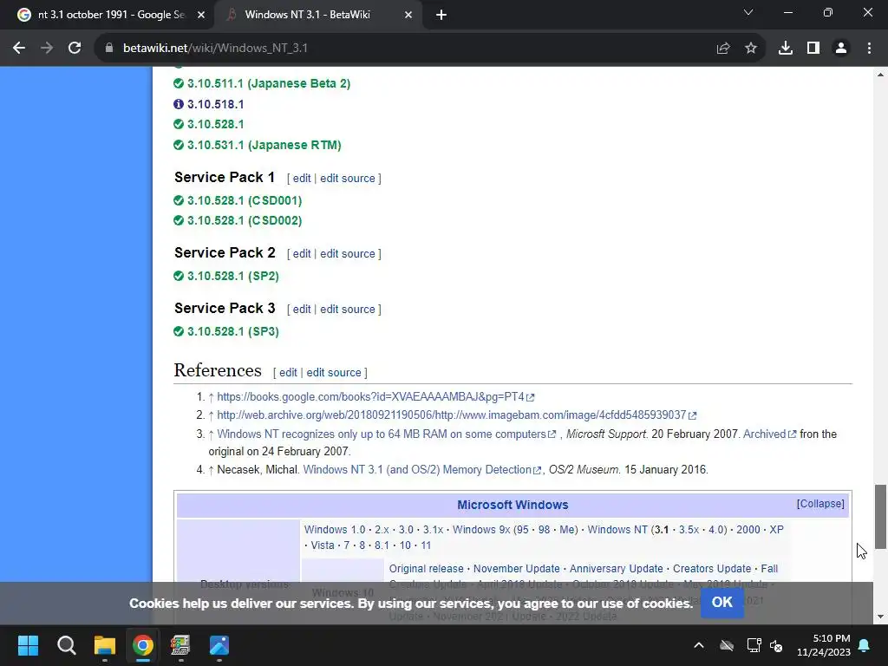Click edit source next to Service Pack 1

click(x=347, y=179)
